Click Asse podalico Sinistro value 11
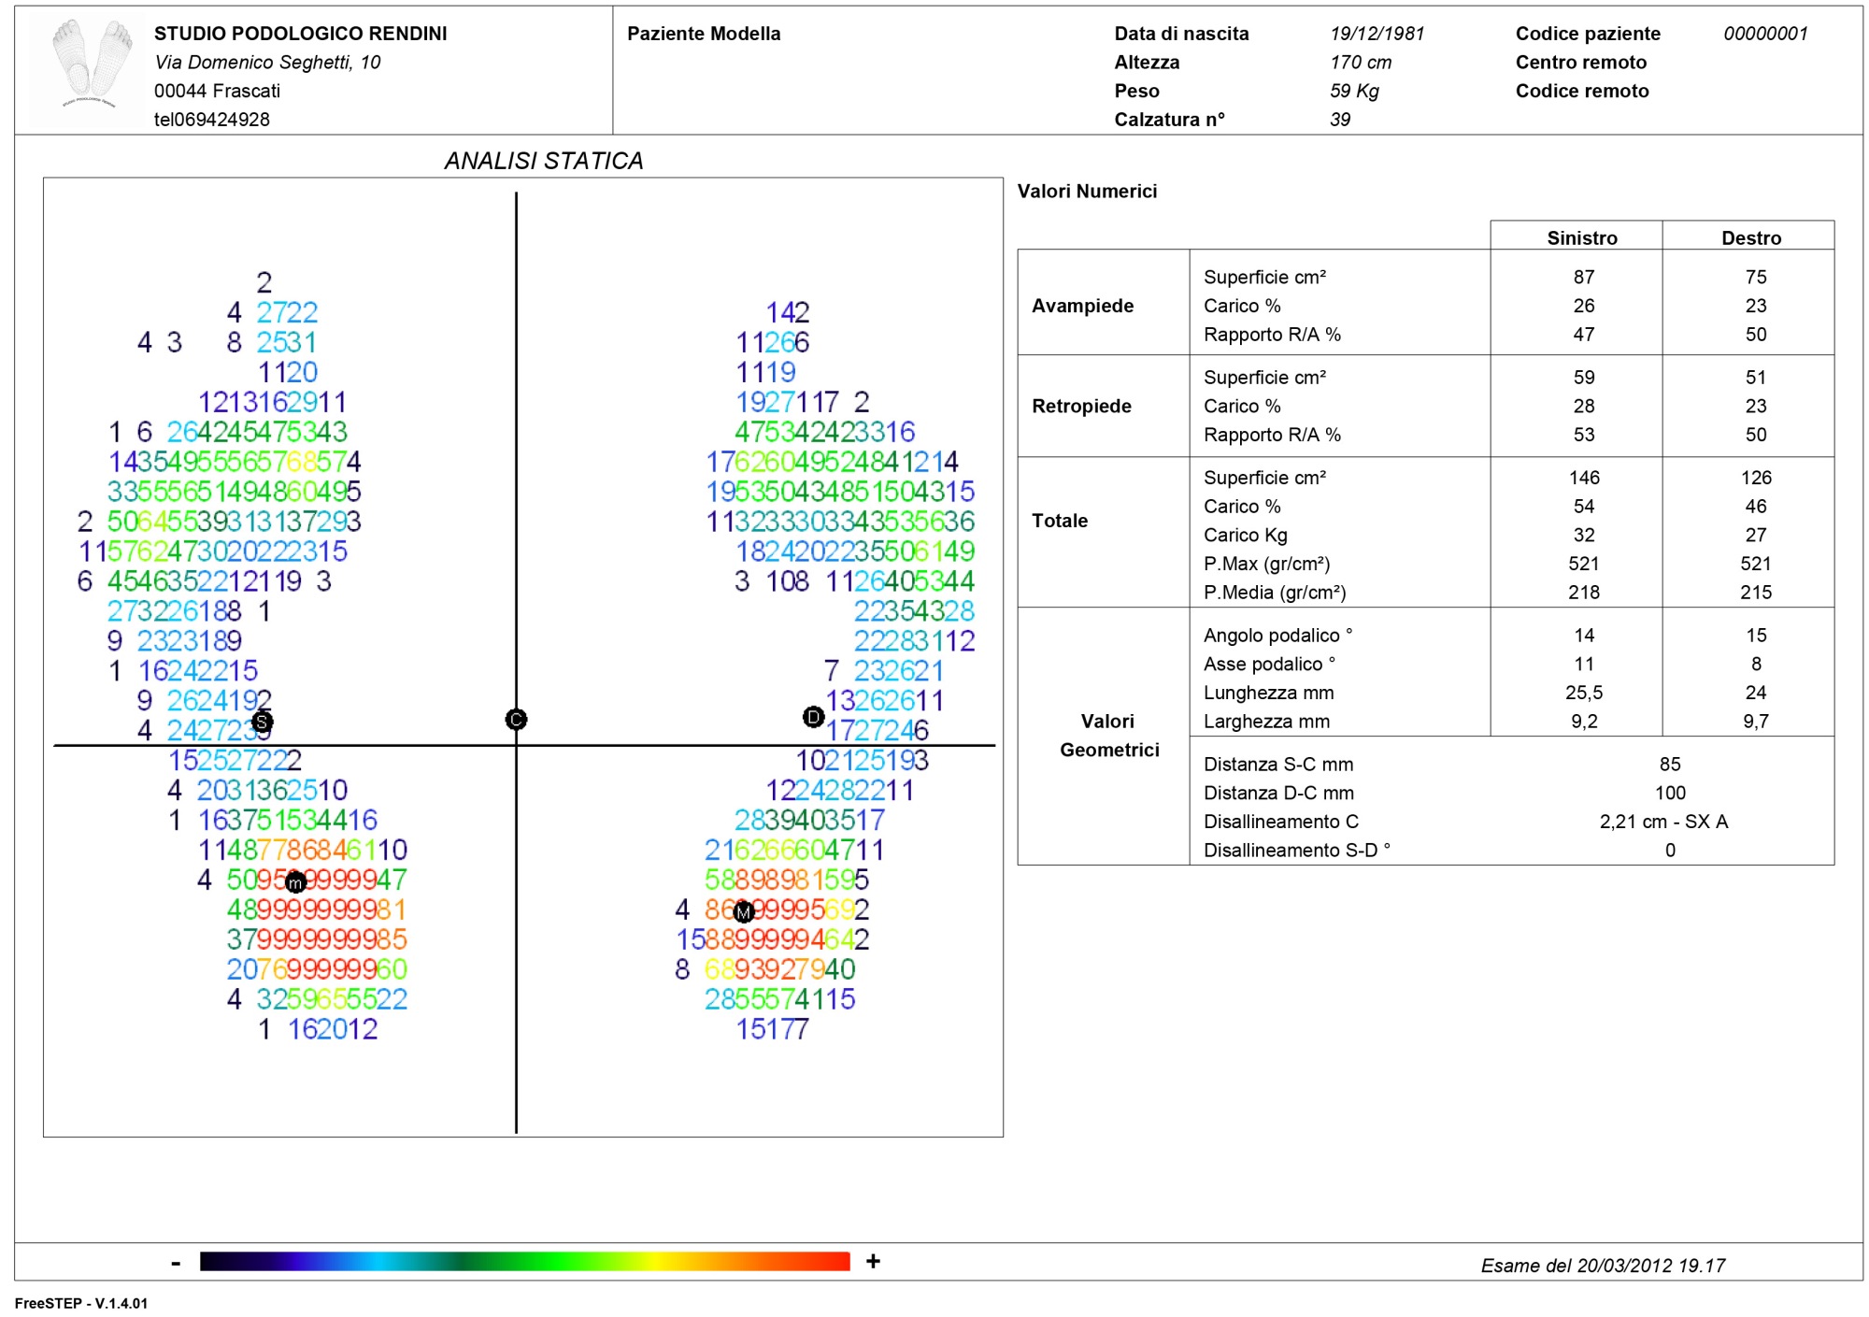The image size is (1869, 1317). click(1583, 664)
